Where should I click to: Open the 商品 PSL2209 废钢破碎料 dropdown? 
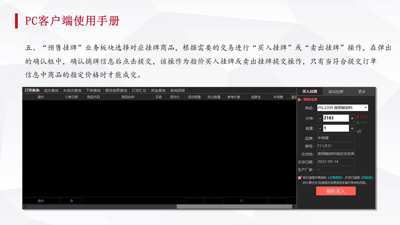click(342, 108)
